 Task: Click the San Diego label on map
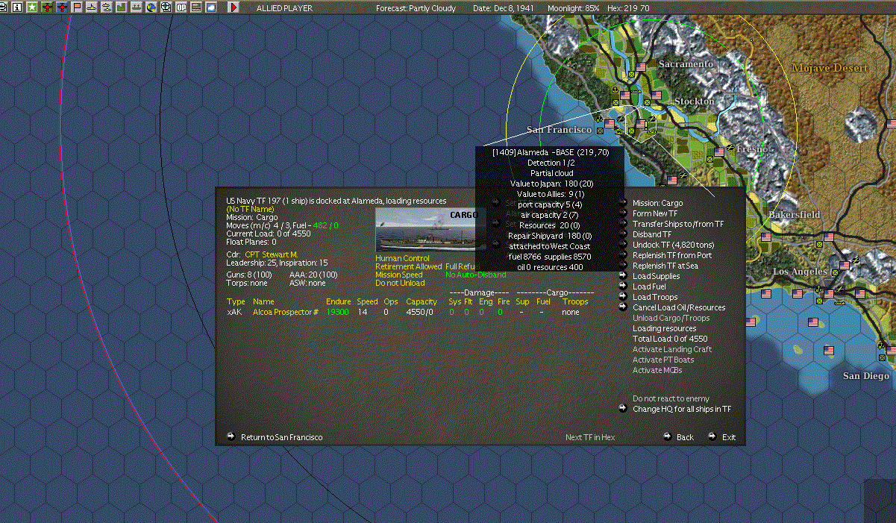point(865,376)
